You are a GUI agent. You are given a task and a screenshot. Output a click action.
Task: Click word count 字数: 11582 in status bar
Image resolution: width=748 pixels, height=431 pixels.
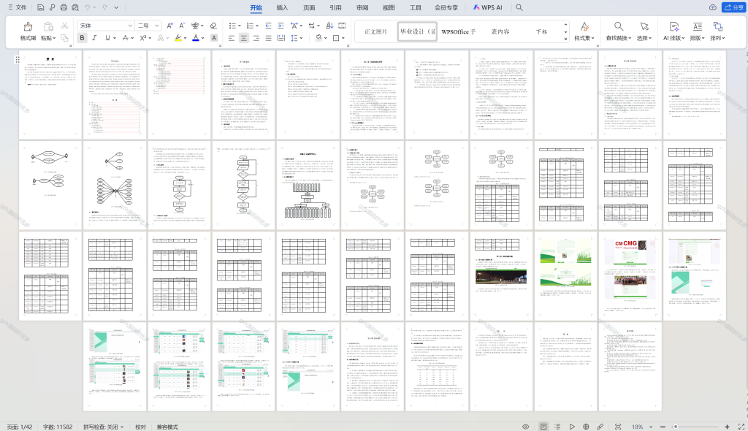[x=58, y=426]
